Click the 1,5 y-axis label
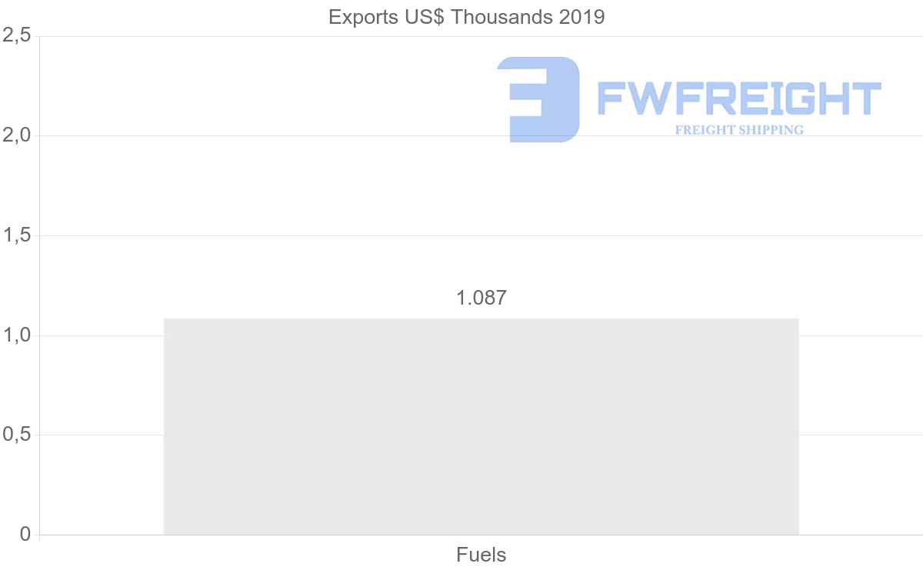Image resolution: width=923 pixels, height=587 pixels. [x=15, y=235]
